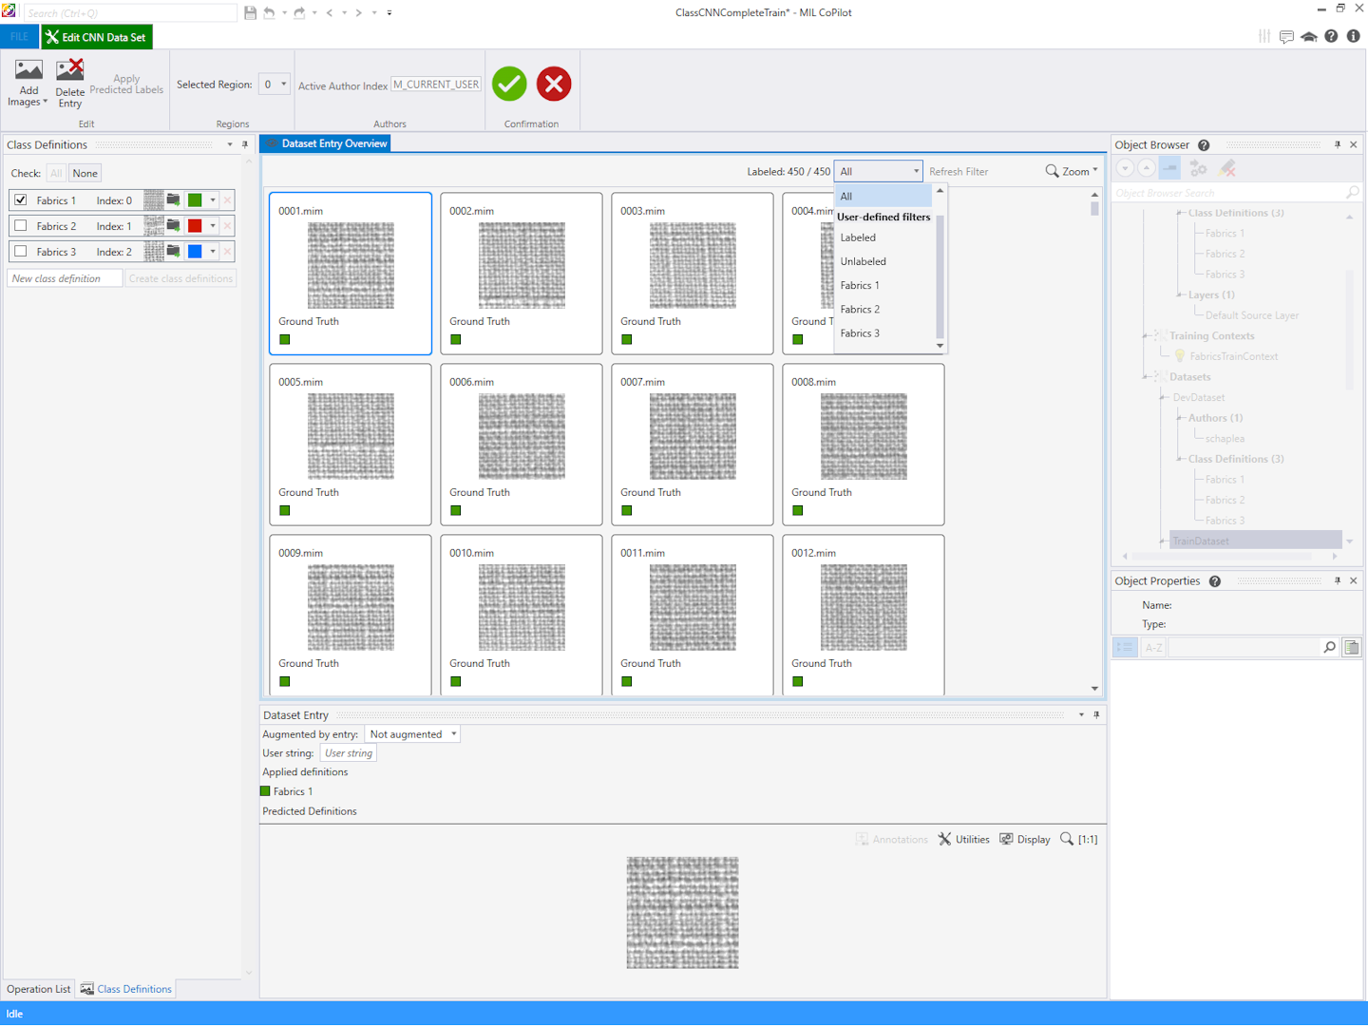Viewport: 1368px width, 1026px height.
Task: Open the Utilities tools in entry viewer
Action: [963, 839]
